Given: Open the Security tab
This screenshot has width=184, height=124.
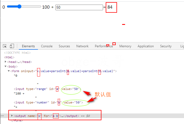Looking at the screenshot, I should 166,46.
